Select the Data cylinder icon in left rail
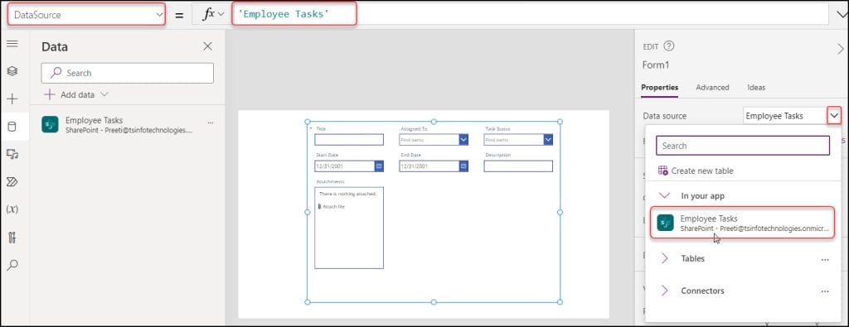This screenshot has height=327, width=849. pyautogui.click(x=12, y=127)
